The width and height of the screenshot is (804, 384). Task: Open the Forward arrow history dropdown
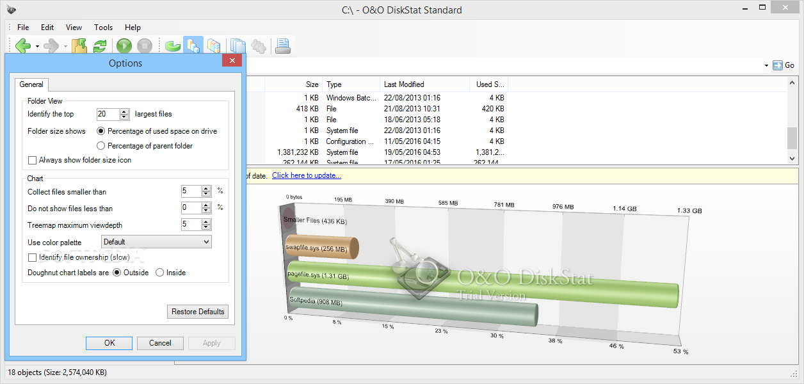[65, 47]
